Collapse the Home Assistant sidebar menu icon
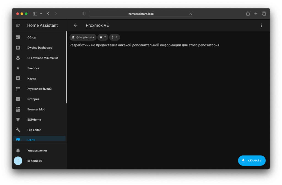This screenshot has width=282, height=185. pos(18,25)
